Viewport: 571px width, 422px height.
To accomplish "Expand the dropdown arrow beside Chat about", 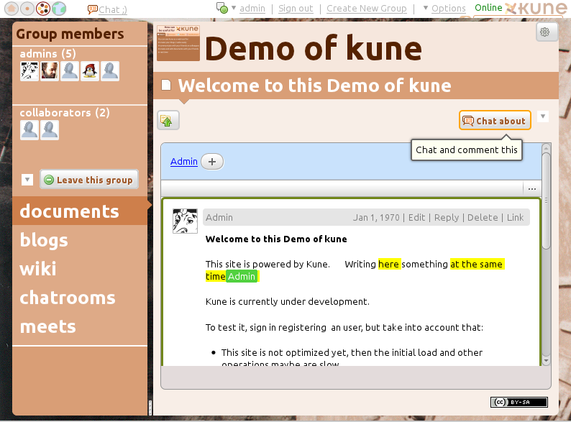I will pos(543,116).
